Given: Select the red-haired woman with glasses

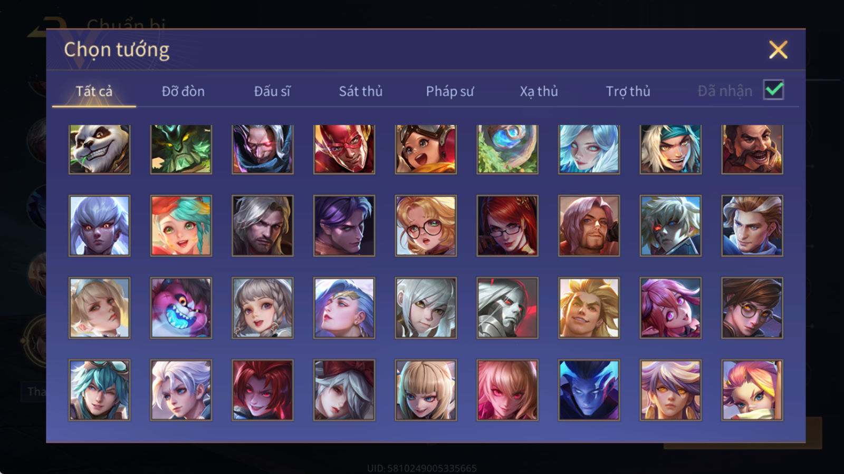Looking at the screenshot, I should point(507,226).
